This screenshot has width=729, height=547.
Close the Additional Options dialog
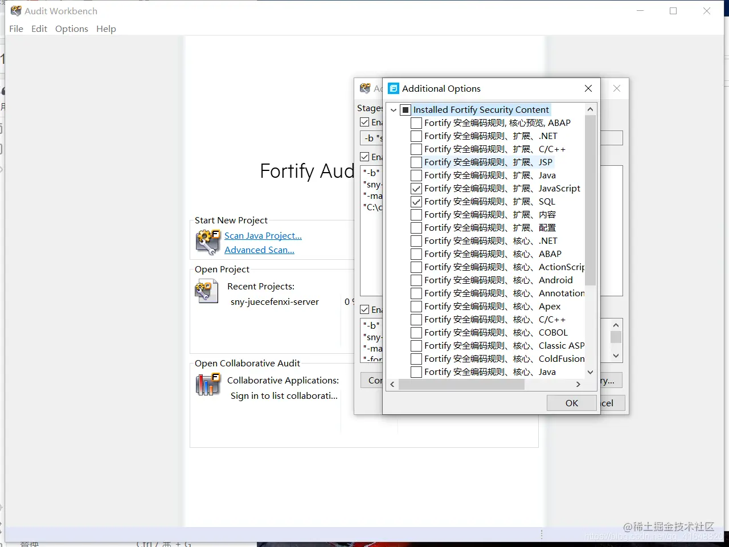[588, 88]
